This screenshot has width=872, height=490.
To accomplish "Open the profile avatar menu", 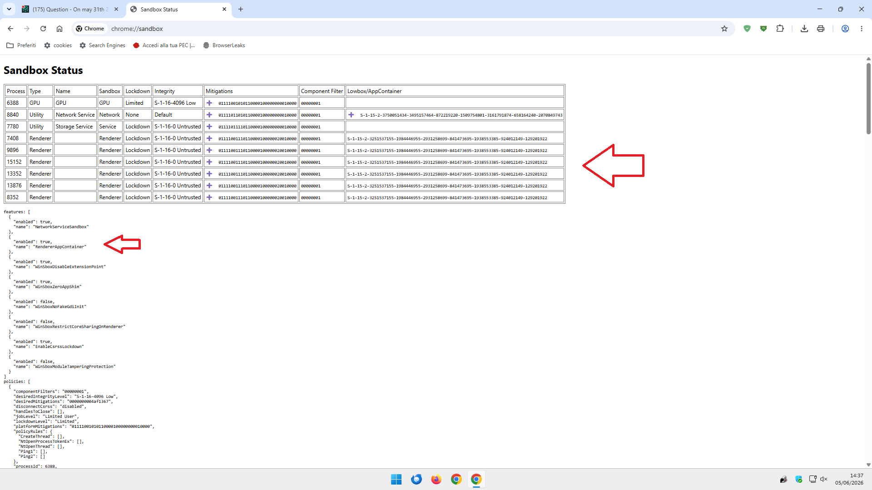I will pos(845,29).
